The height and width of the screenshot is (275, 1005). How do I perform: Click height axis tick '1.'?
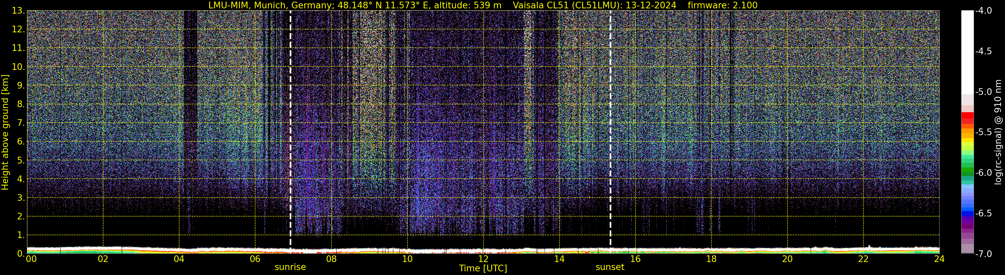click(21, 235)
